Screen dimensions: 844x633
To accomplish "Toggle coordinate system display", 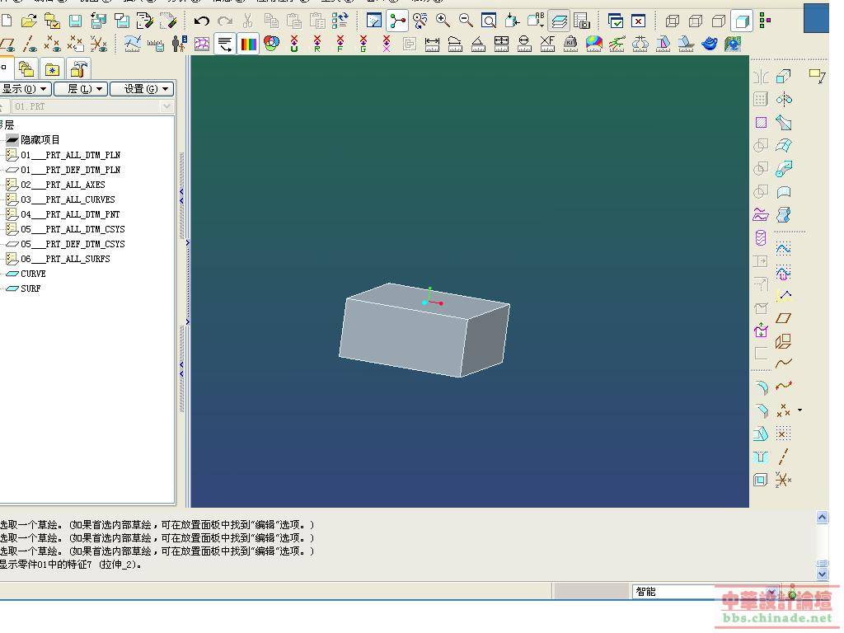I will tap(99, 44).
